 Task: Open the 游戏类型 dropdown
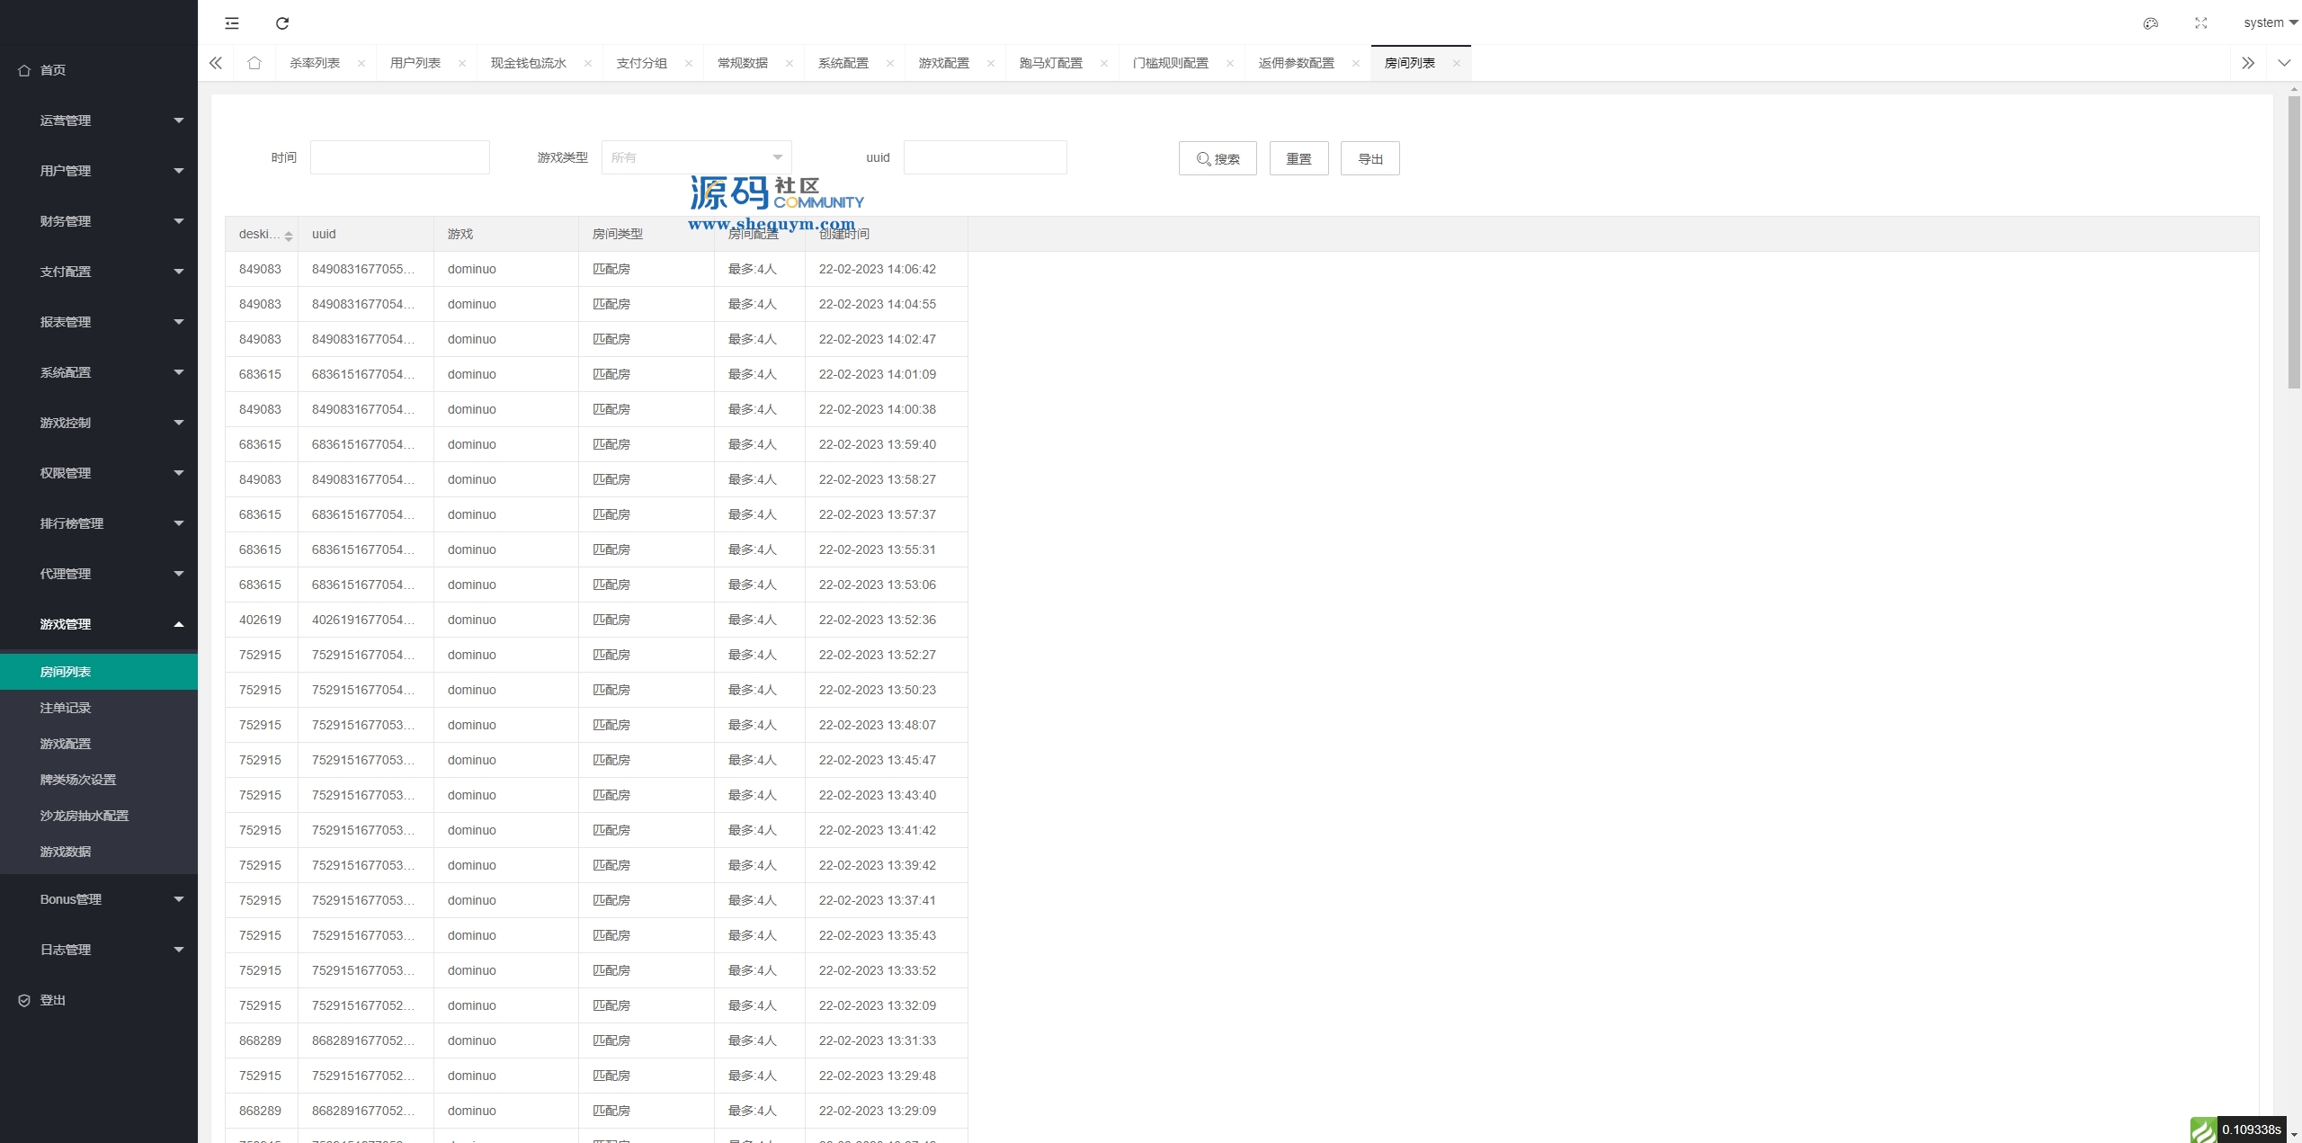click(x=696, y=157)
